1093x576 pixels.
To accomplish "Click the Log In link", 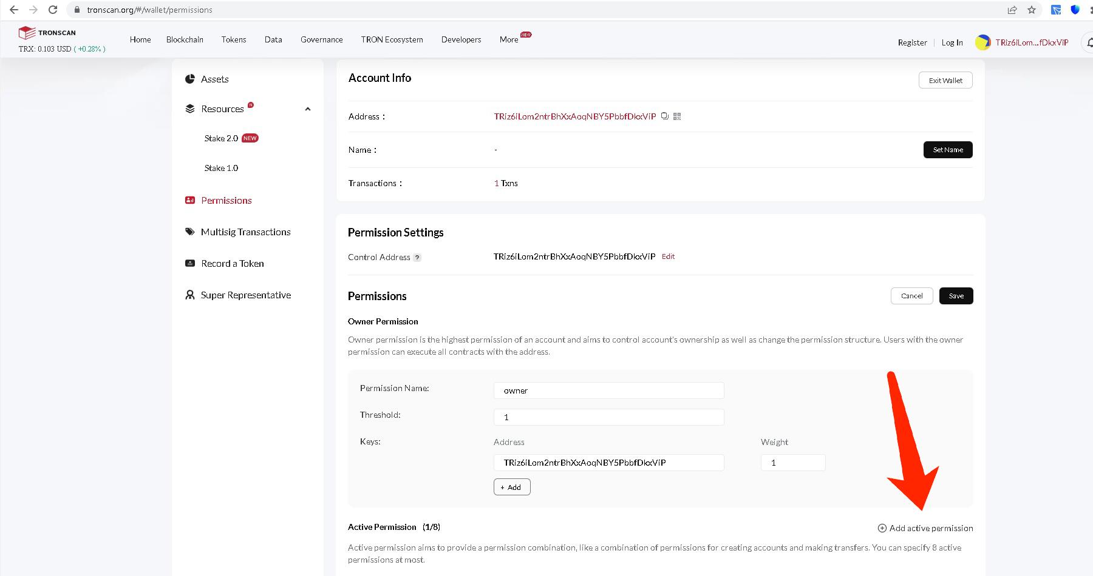I will tap(952, 42).
